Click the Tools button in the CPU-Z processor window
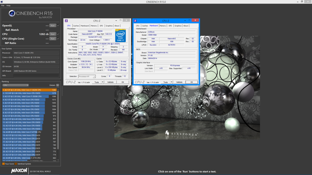 97,82
